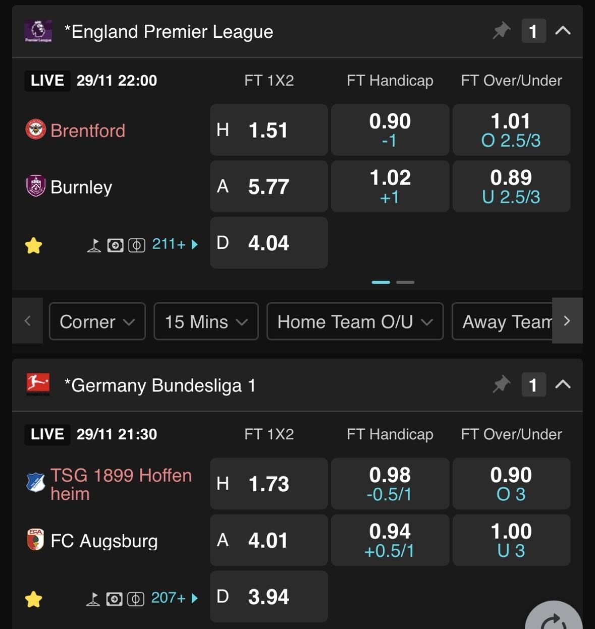
Task: Open pitch tracker icon for Hoffenheim match
Action: pos(136,599)
